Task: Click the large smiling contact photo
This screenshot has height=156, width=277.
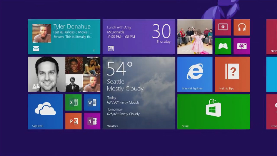Action: coord(46,74)
